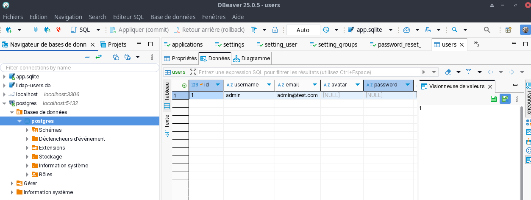Image resolution: width=531 pixels, height=200 pixels.
Task: Click the navigator filter settings icon
Action: tap(128, 57)
